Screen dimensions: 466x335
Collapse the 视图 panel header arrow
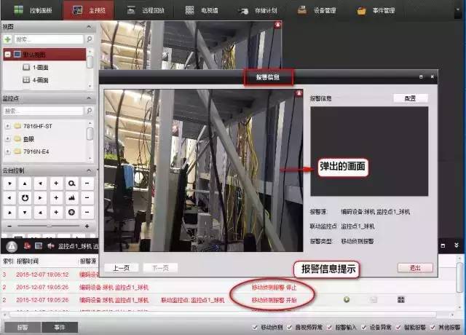click(90, 26)
